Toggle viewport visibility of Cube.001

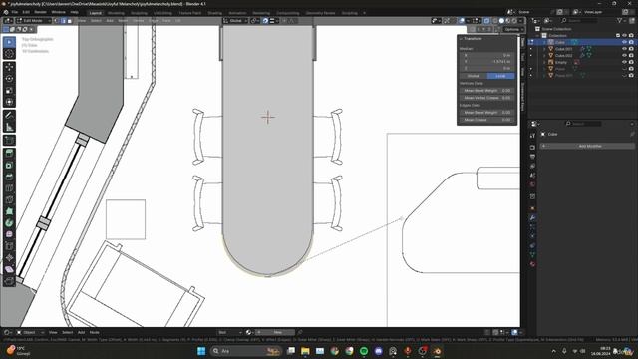point(625,49)
